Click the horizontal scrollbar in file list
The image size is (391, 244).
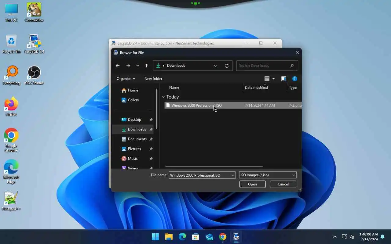pyautogui.click(x=214, y=166)
